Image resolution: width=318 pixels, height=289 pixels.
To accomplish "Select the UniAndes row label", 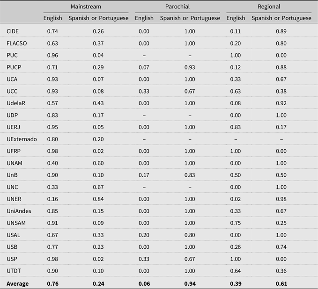I will (x=19, y=211).
